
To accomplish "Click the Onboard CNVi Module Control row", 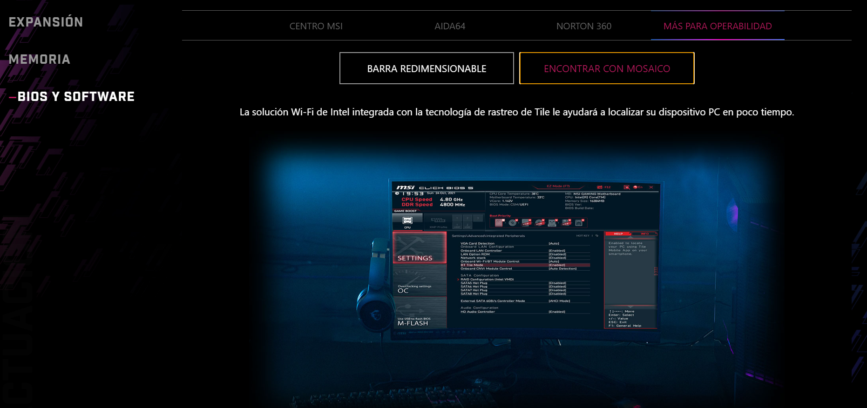I will pos(525,269).
